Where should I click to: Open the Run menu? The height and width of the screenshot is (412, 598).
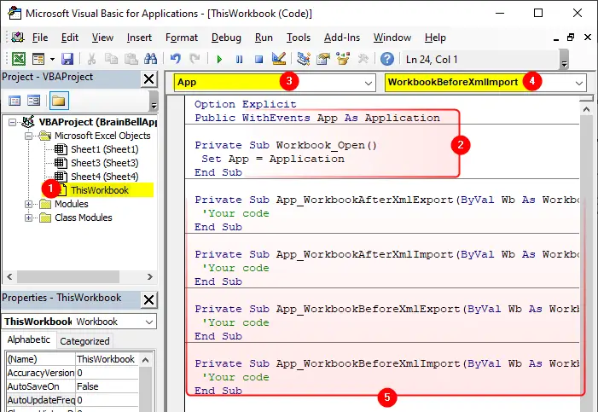point(264,38)
